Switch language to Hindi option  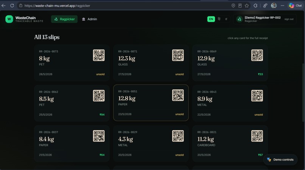[219, 19]
